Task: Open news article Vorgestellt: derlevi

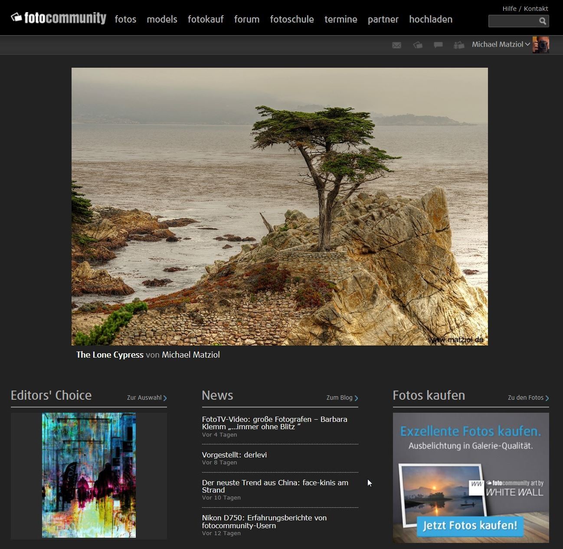Action: 234,455
